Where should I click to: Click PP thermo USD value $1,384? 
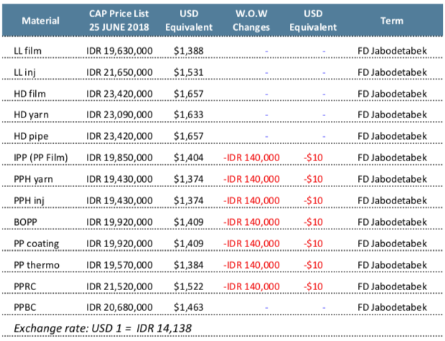191,264
